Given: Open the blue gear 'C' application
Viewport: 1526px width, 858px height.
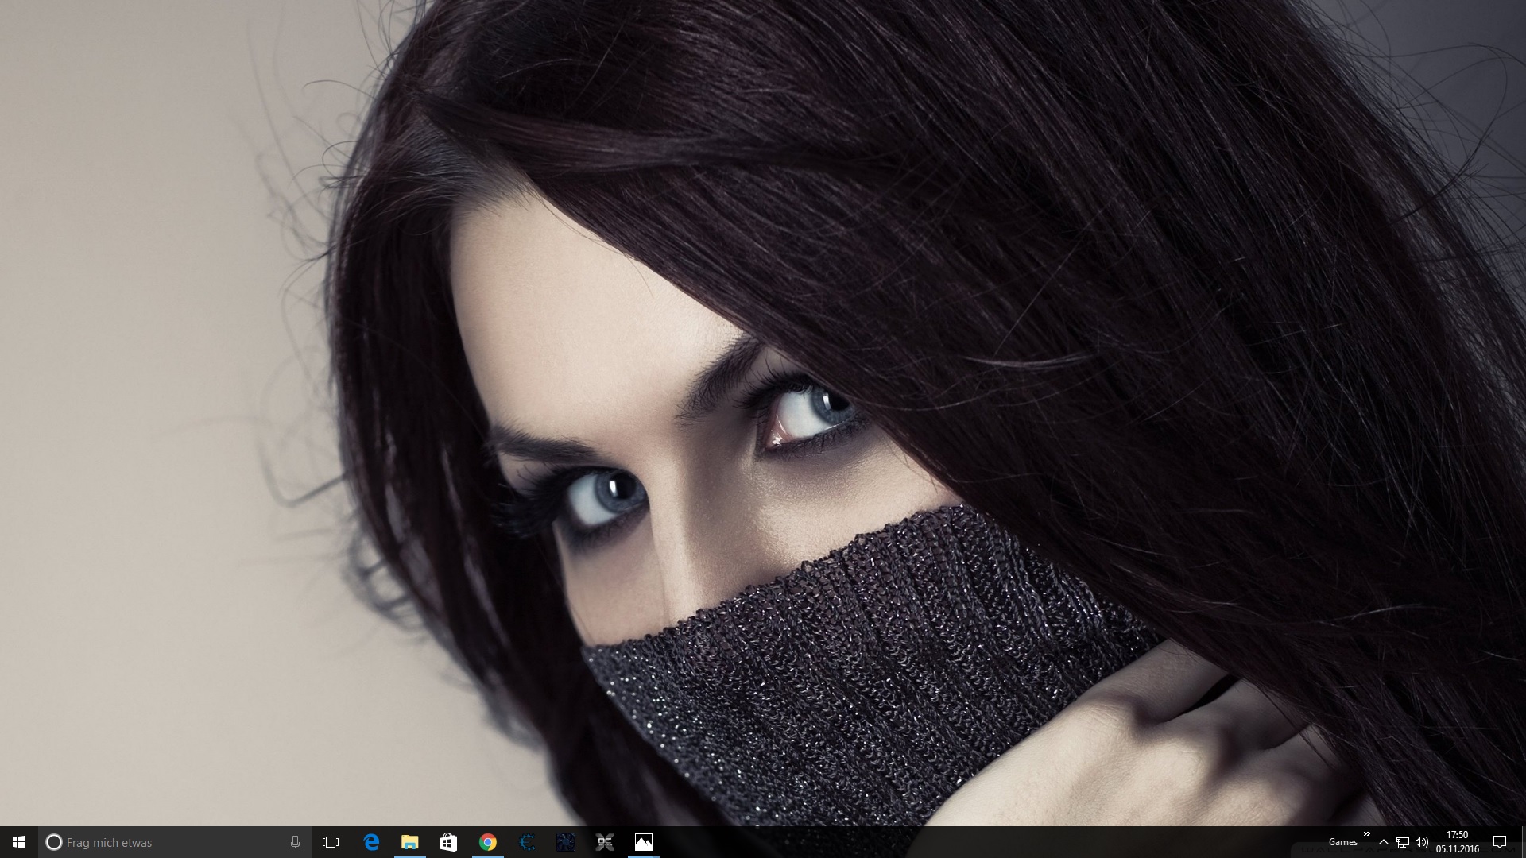Looking at the screenshot, I should pyautogui.click(x=527, y=842).
